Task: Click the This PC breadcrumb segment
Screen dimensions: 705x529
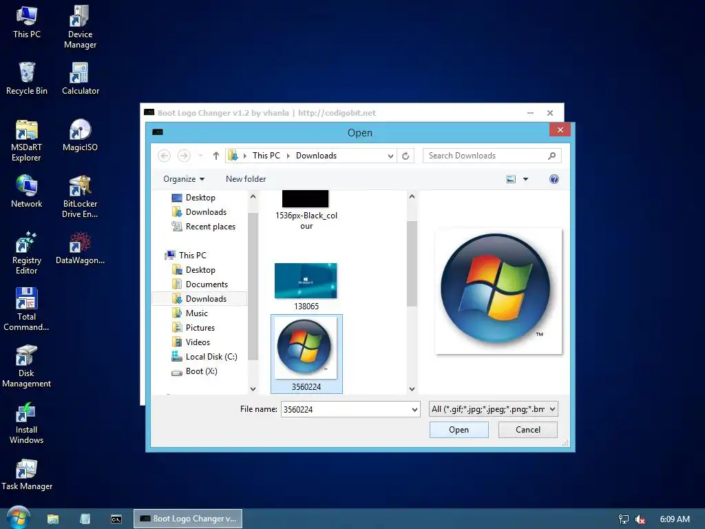Action: click(x=266, y=156)
